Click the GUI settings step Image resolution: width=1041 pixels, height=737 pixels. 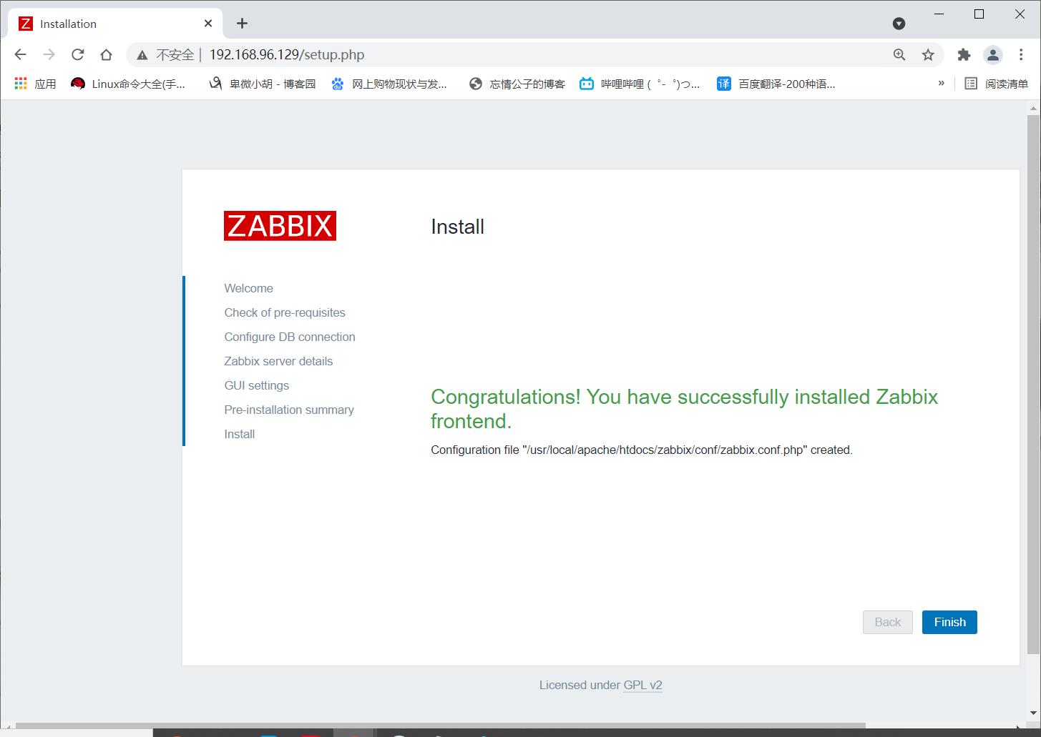coord(257,385)
